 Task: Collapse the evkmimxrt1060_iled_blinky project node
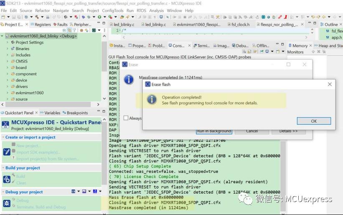2,36
